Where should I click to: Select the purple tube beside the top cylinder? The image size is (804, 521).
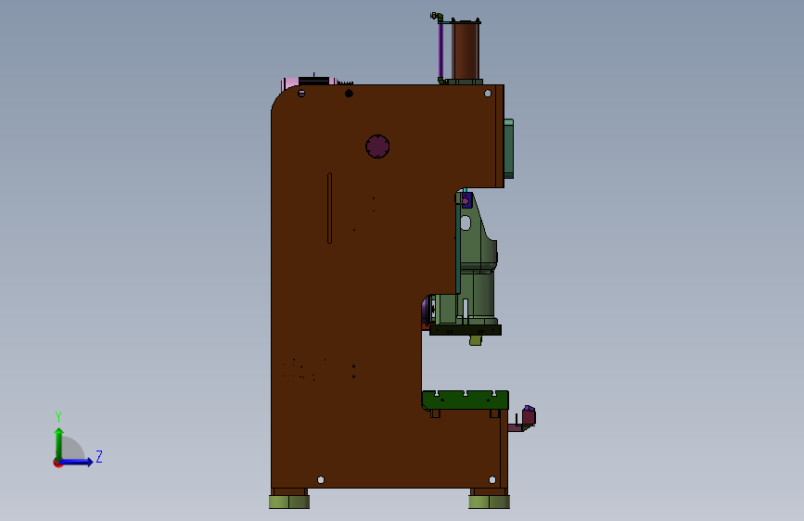tap(440, 50)
